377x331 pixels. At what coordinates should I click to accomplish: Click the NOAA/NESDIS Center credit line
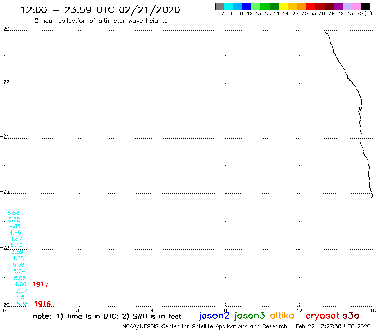click(205, 326)
